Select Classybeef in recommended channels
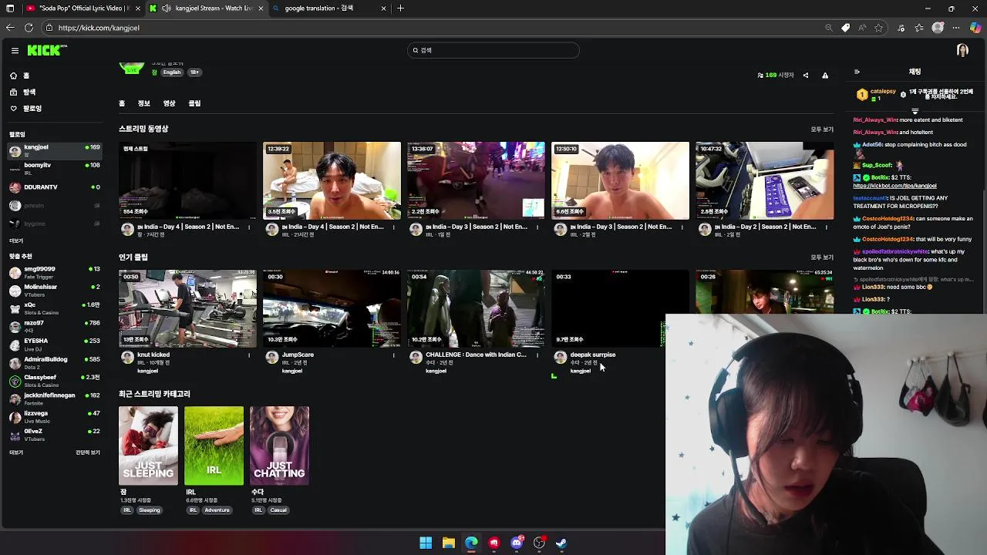 click(x=54, y=380)
